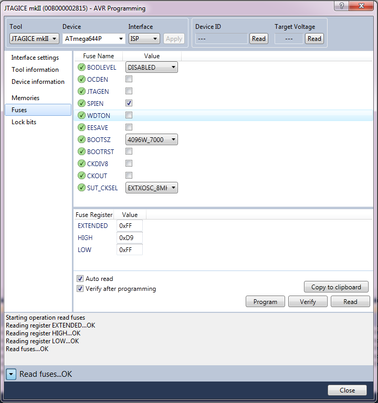Screen dimensions: 378x403
Task: Edit the HIGH fuse register value 0xD9
Action: [130, 238]
